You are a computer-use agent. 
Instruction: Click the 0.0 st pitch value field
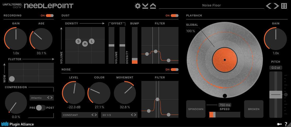click(276, 68)
